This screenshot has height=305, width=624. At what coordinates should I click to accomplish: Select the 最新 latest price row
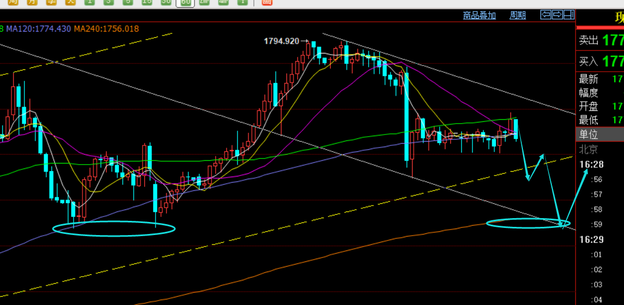point(600,79)
